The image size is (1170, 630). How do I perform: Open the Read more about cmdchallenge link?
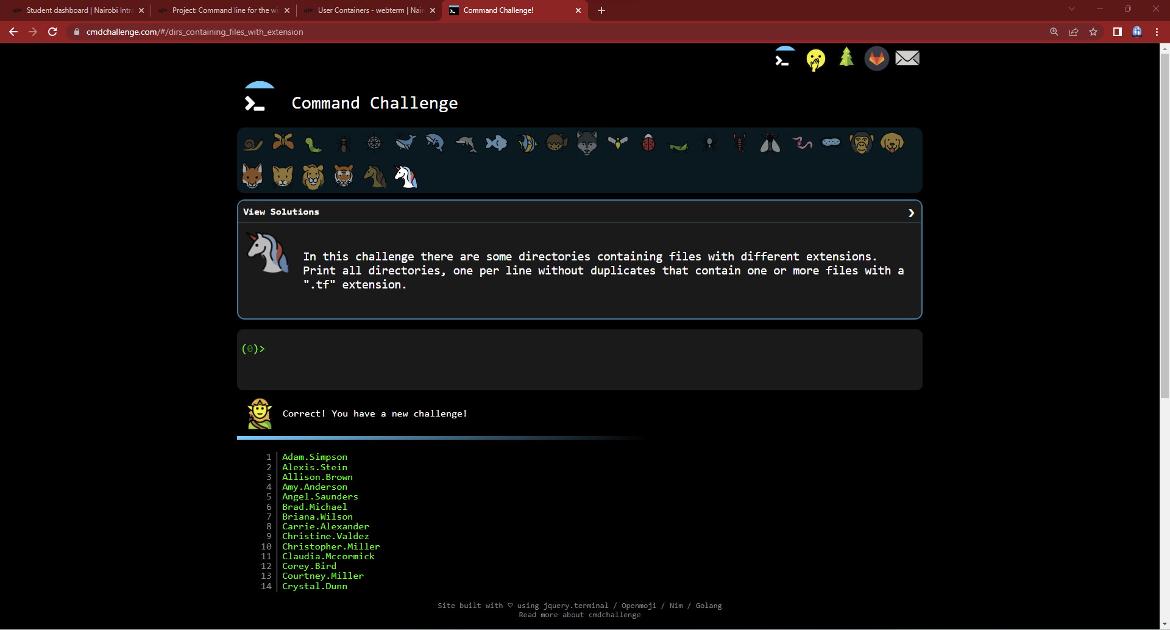(x=579, y=615)
